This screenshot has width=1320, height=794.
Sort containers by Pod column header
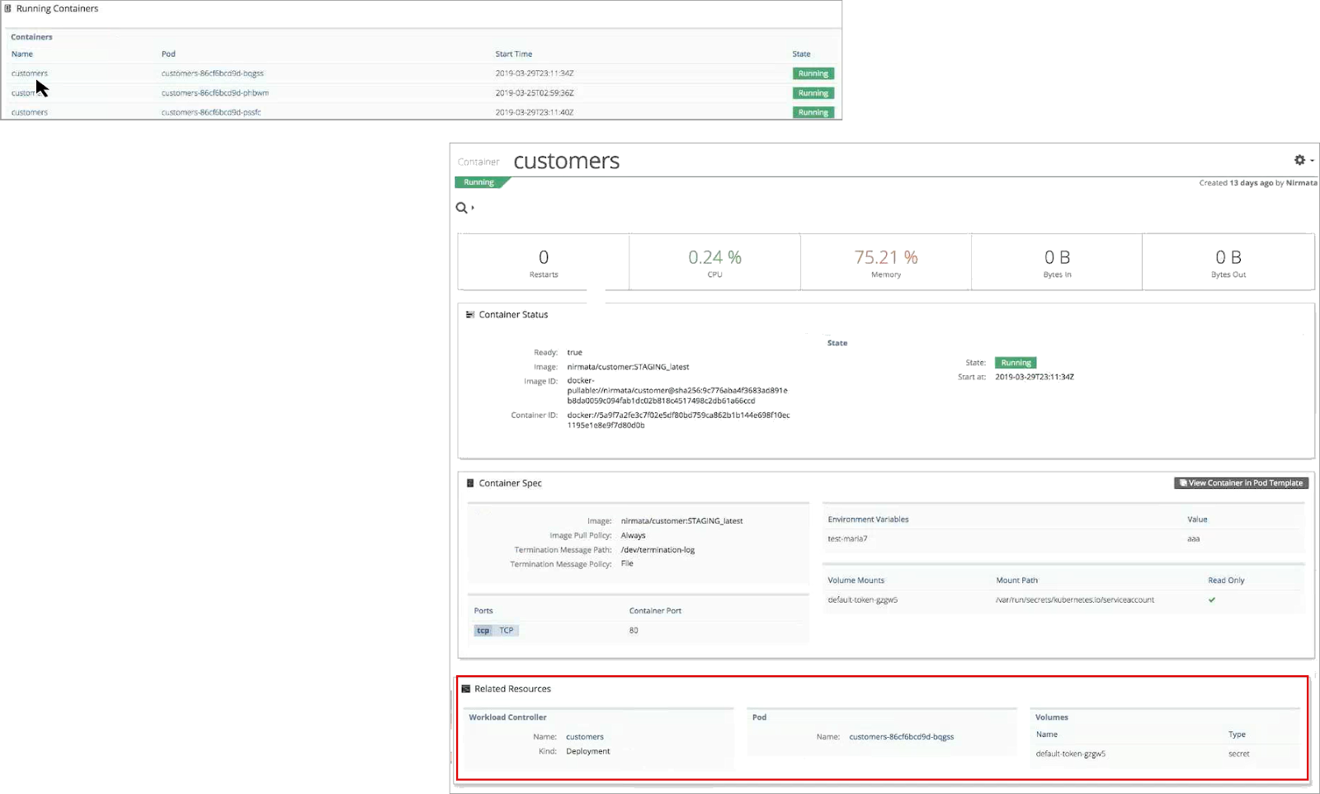point(168,54)
